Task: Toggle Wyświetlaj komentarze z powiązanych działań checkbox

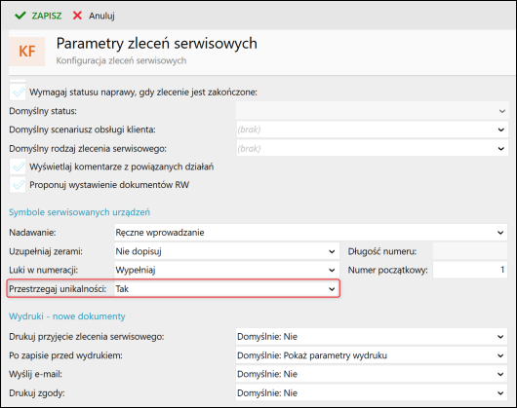Action: point(18,167)
